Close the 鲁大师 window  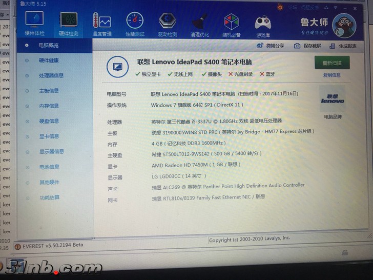click(355, 9)
